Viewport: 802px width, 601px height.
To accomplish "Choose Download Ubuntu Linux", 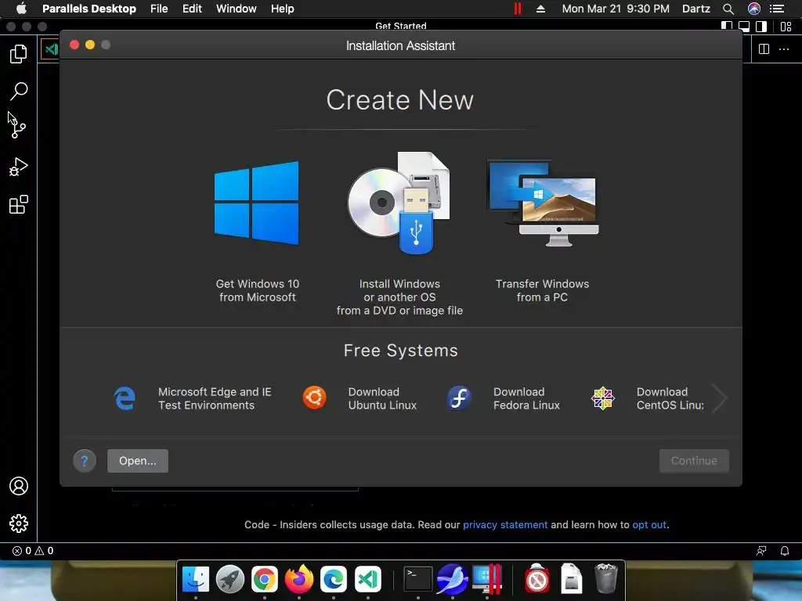I will coord(359,398).
